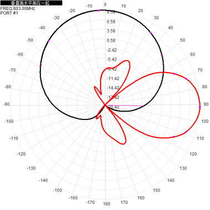210x210 pixels.
Task: Select the positive 140 degree angle label
Action: (x=171, y=180)
